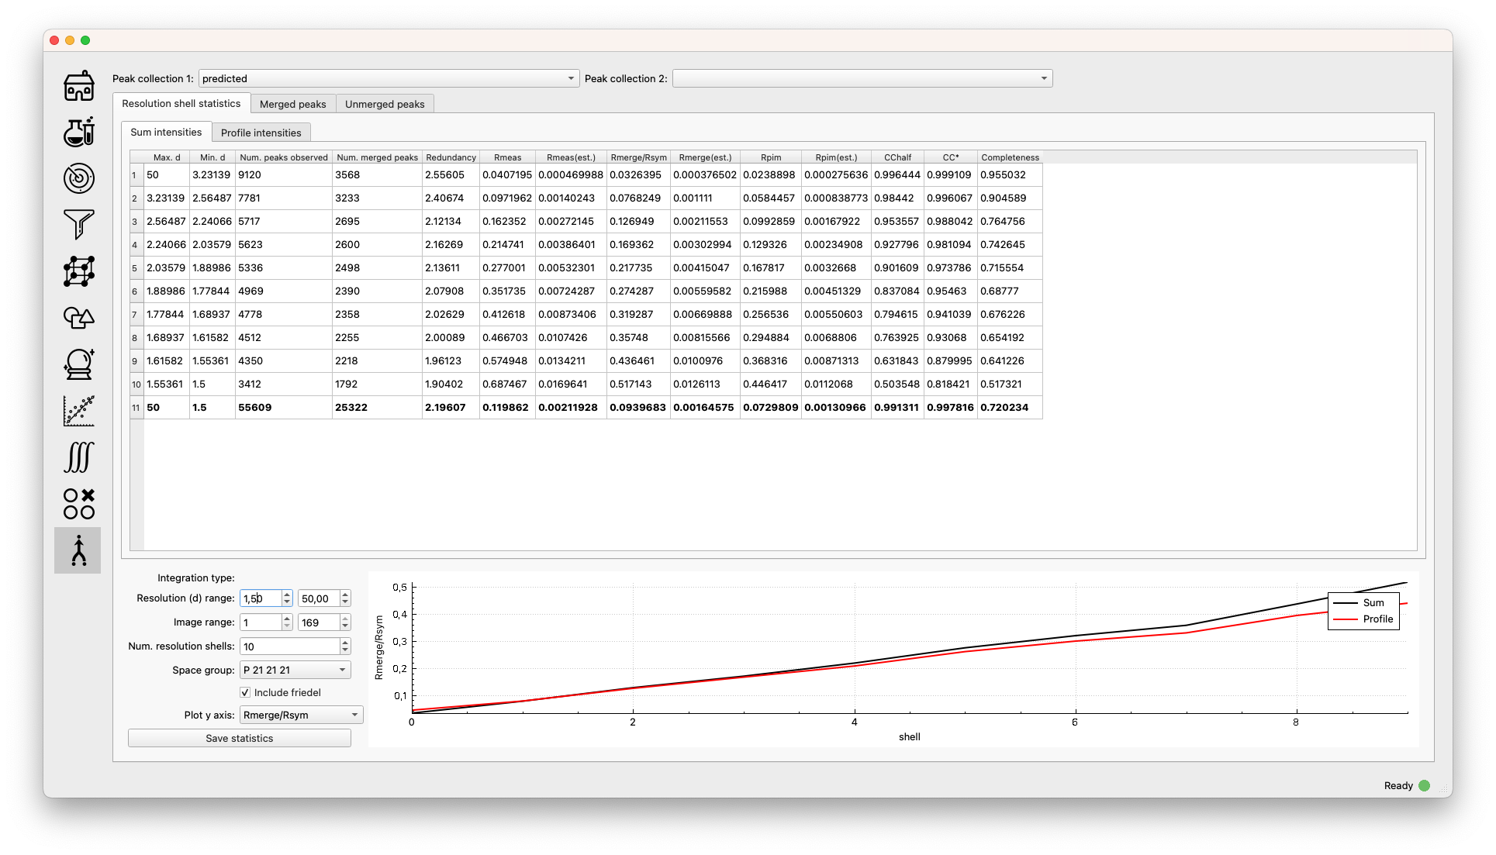Toggle the Include friedel checkbox
The width and height of the screenshot is (1496, 855).
(245, 692)
